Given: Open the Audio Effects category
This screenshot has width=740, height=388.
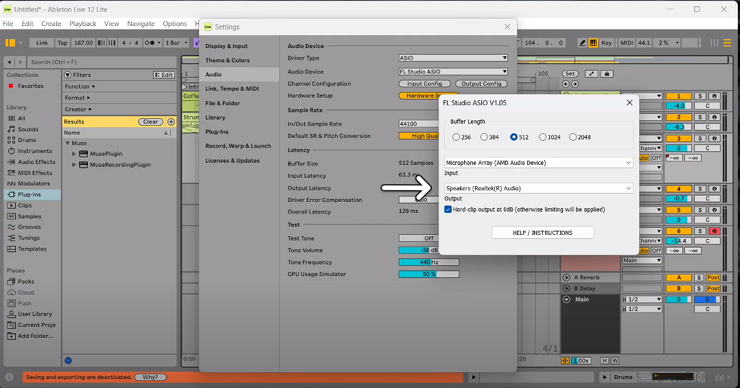Looking at the screenshot, I should pos(36,162).
